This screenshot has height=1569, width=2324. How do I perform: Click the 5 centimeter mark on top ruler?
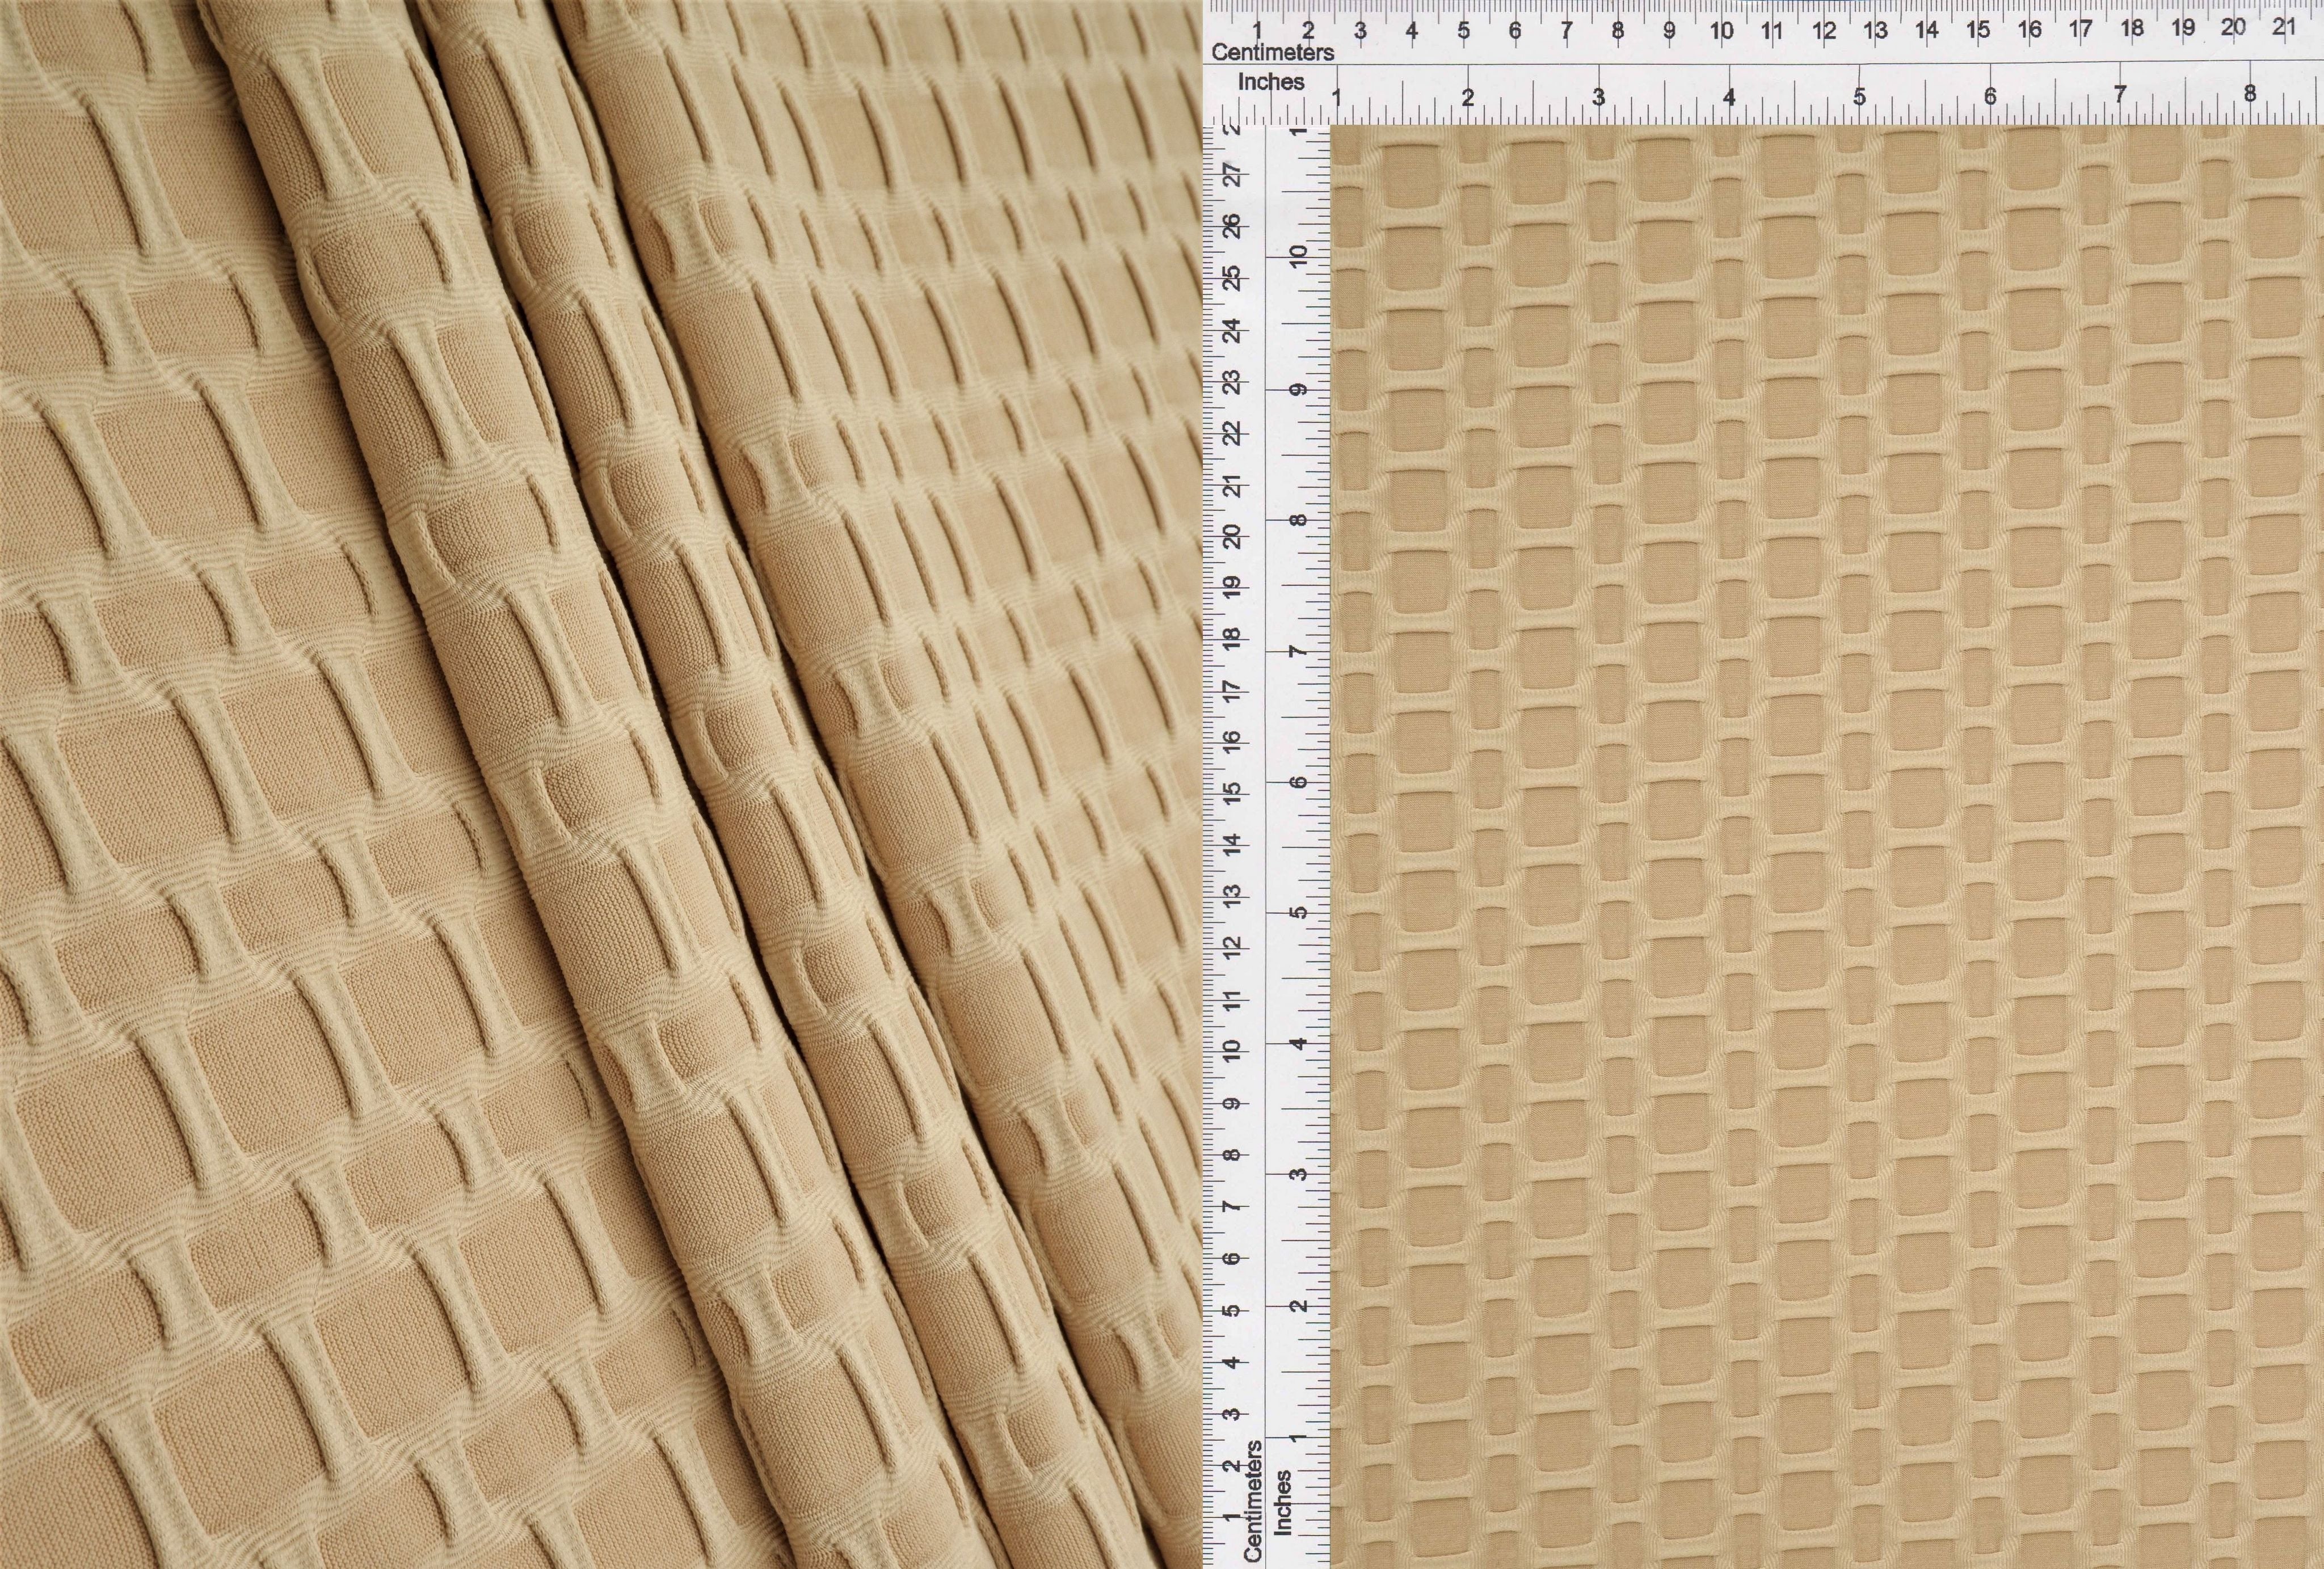point(1463,31)
